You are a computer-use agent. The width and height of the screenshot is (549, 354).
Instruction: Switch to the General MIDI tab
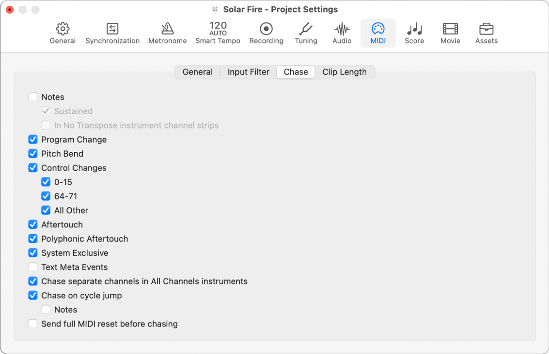(198, 72)
